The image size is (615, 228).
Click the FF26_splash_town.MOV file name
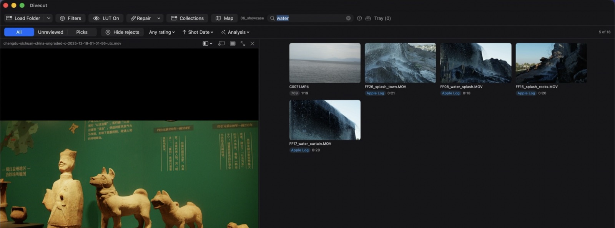point(386,87)
